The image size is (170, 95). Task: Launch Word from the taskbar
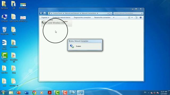[x=26, y=93]
